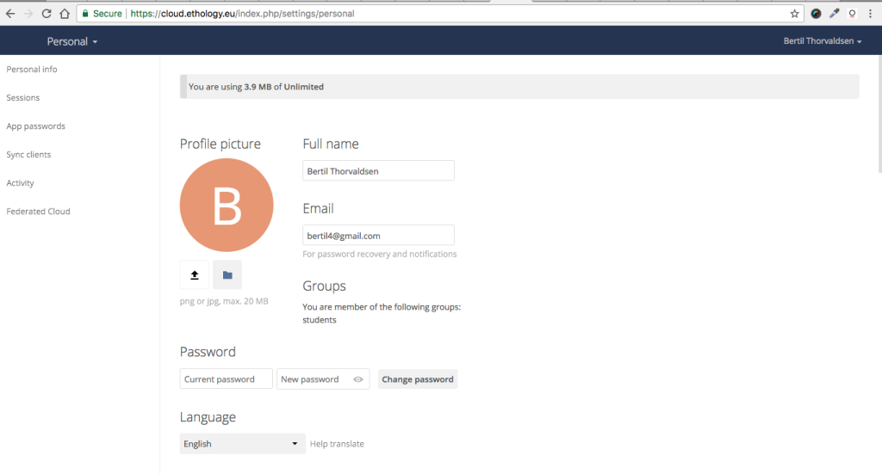Open the Personal app menu dropdown
The image size is (882, 474).
click(72, 41)
